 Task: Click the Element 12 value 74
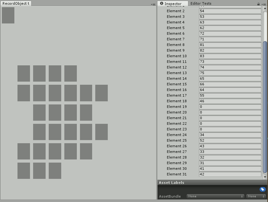[x=230, y=68]
